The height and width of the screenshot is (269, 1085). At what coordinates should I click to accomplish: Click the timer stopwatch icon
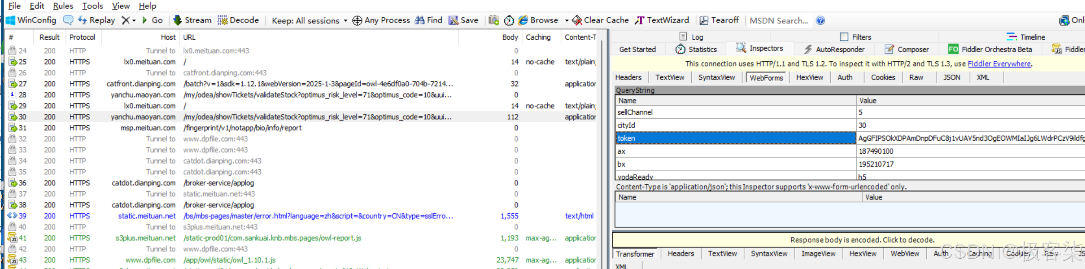(509, 20)
